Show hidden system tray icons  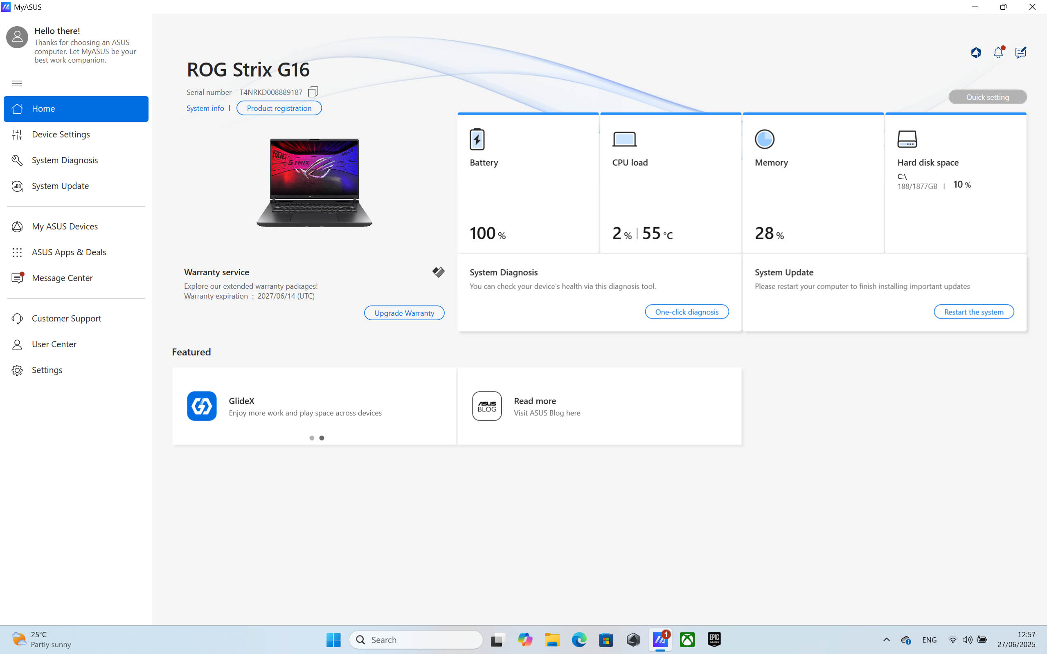pyautogui.click(x=887, y=640)
